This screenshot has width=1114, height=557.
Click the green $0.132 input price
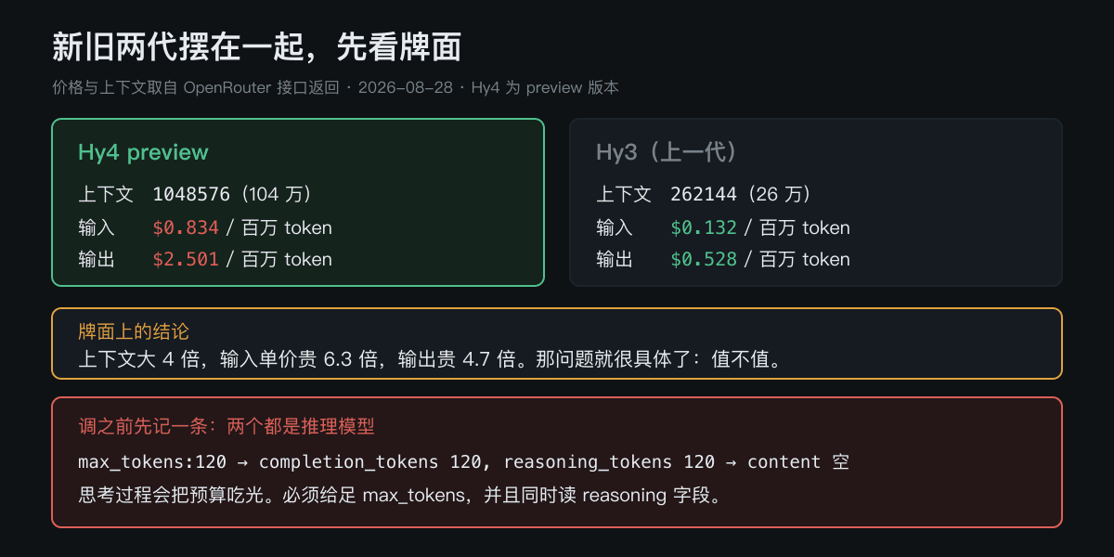(704, 227)
